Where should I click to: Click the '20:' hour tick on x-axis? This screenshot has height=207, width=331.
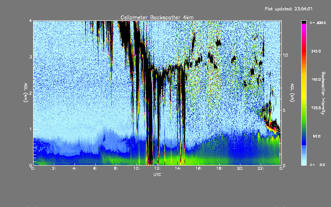tap(240, 168)
